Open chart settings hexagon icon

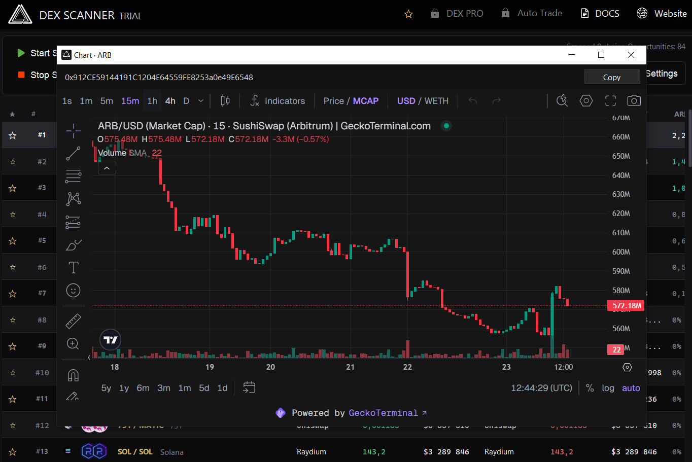coord(586,101)
